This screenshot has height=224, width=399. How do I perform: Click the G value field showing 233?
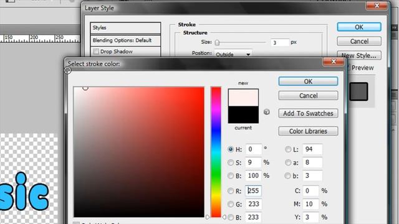(x=254, y=204)
